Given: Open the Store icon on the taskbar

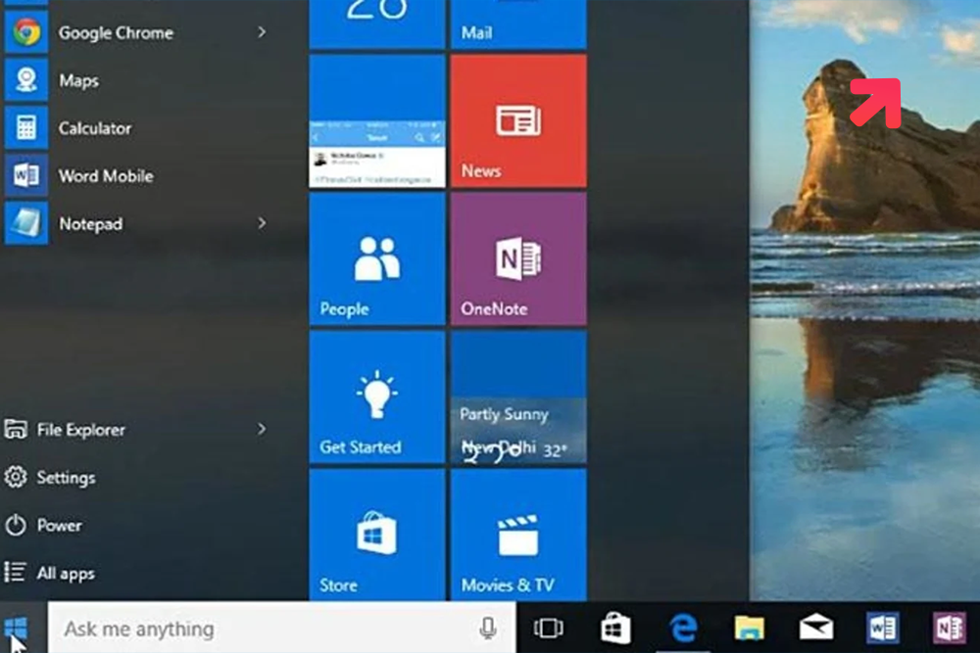Looking at the screenshot, I should pos(615,628).
